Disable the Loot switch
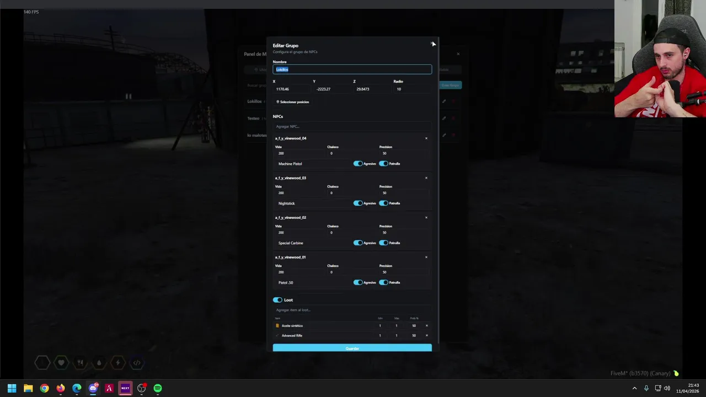Image resolution: width=706 pixels, height=397 pixels. click(277, 300)
